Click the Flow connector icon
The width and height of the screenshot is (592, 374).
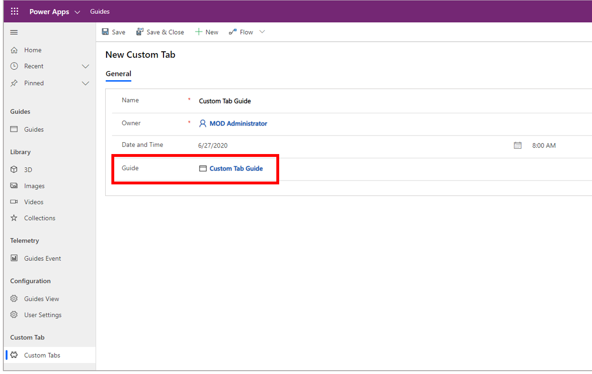(x=233, y=32)
